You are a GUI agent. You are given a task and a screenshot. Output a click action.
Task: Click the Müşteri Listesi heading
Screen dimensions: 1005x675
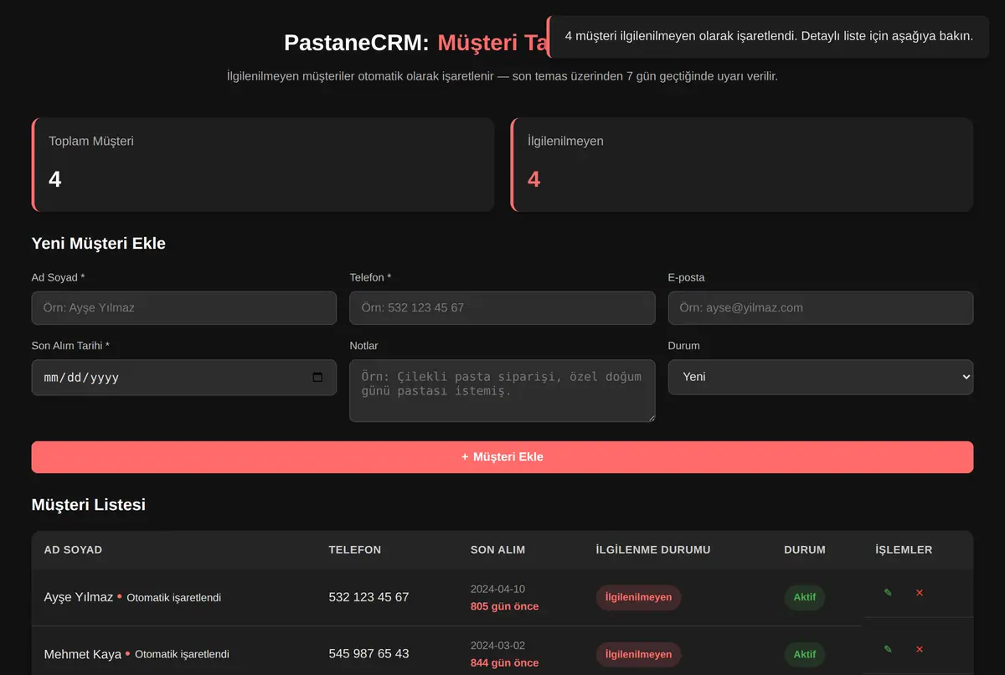[89, 505]
